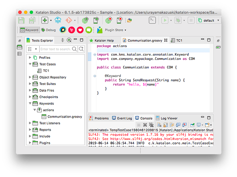Expand the Checkpoints node
The width and height of the screenshot is (237, 177).
click(x=30, y=97)
